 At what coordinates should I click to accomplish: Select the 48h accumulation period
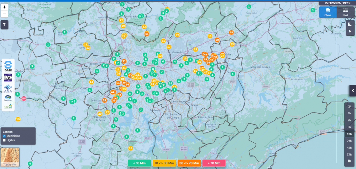tap(349, 148)
